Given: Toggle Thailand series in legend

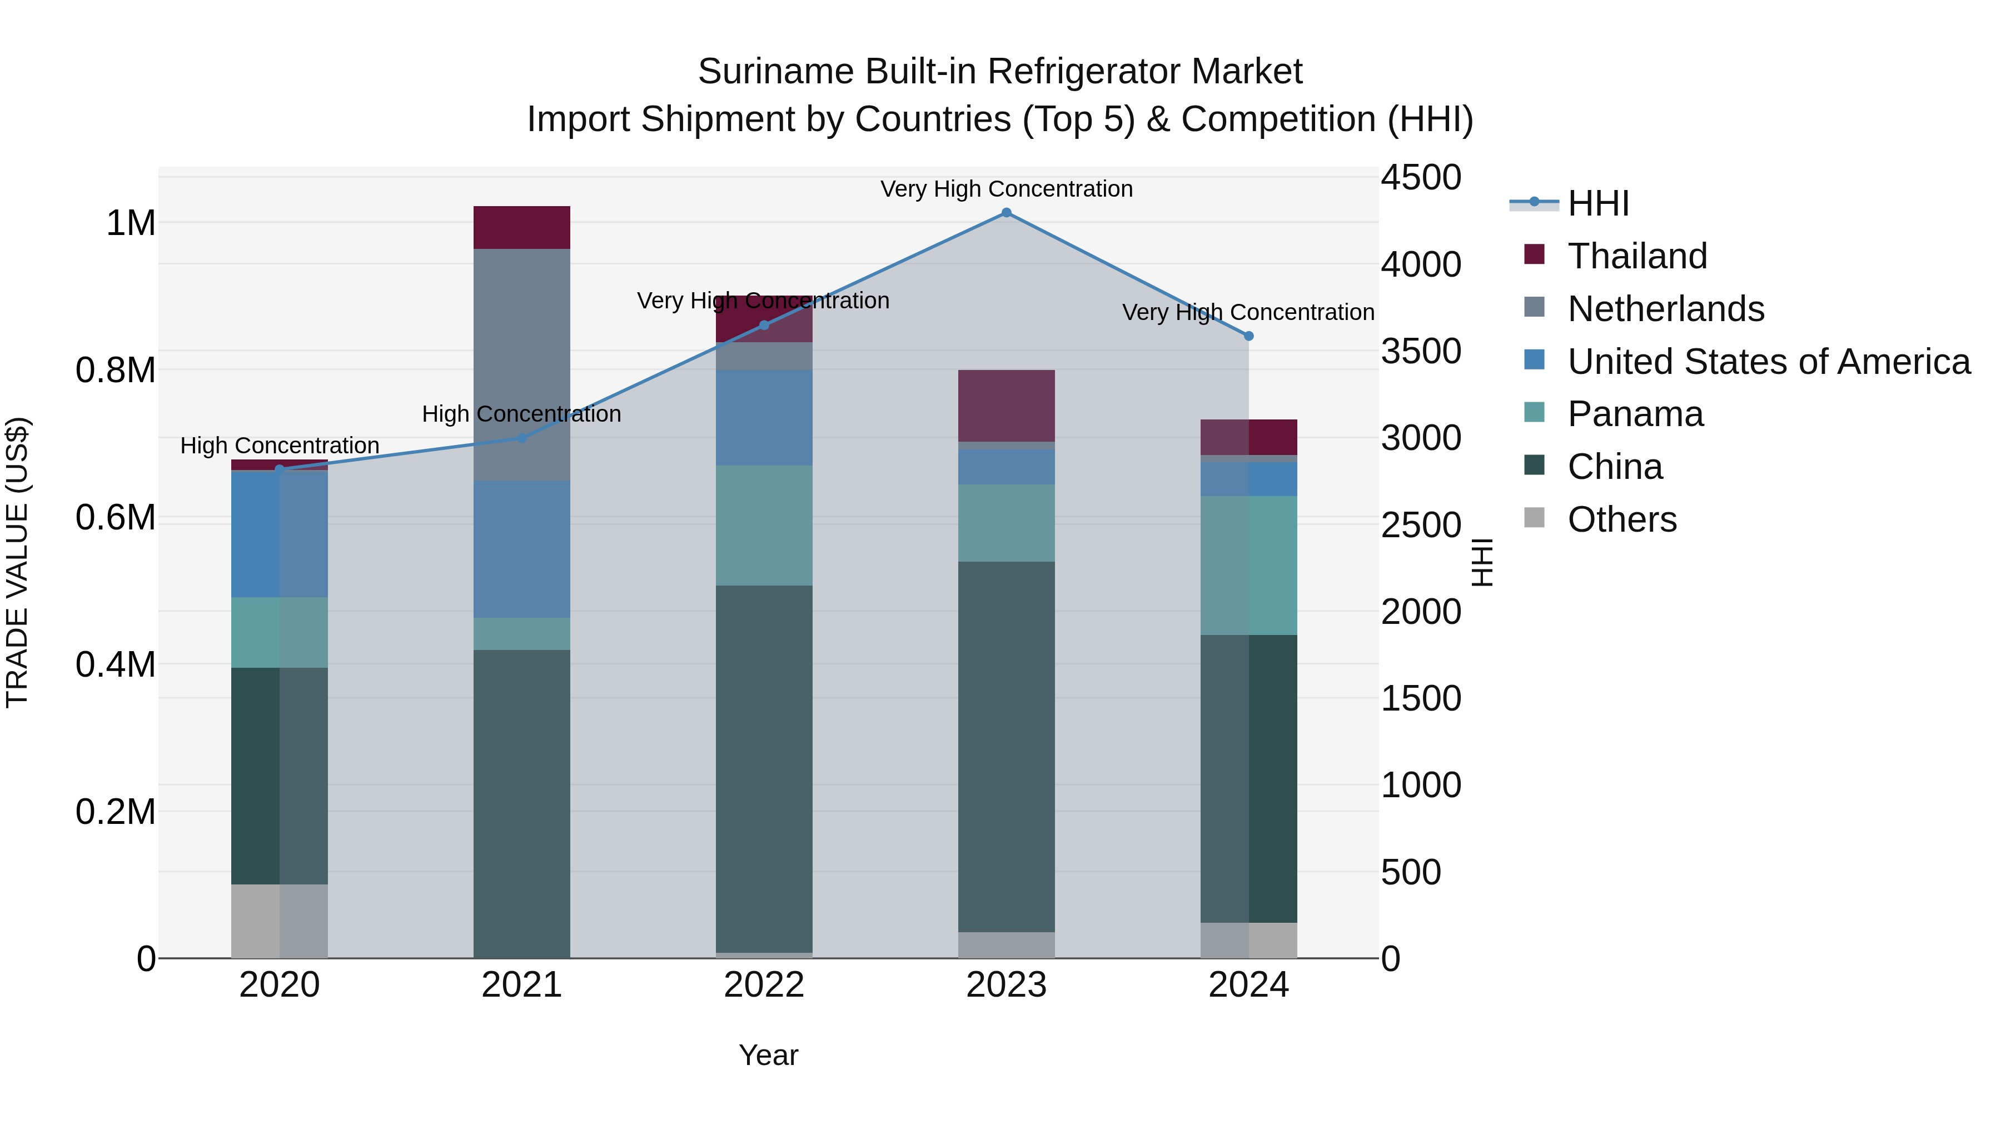Looking at the screenshot, I should 1616,256.
